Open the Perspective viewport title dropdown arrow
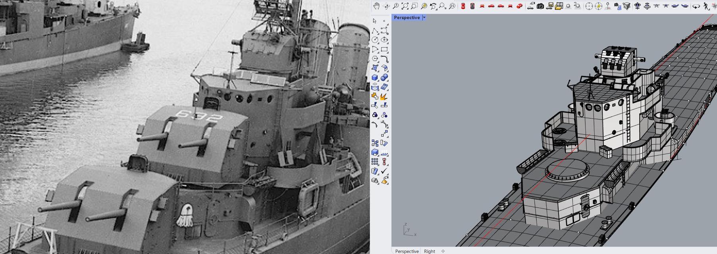 pyautogui.click(x=424, y=17)
